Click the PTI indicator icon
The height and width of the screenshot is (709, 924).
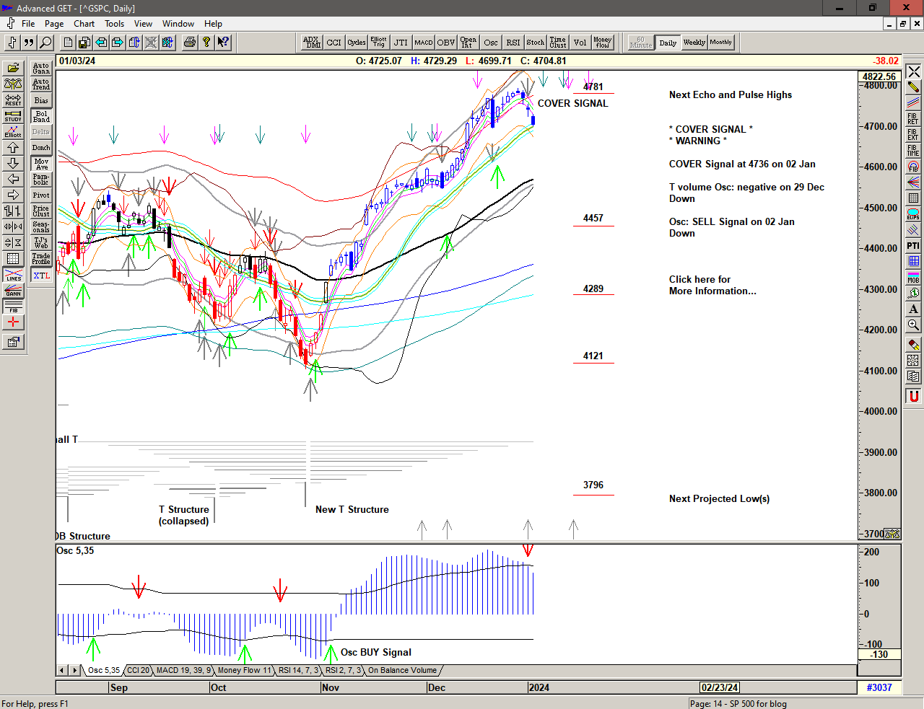(x=913, y=246)
